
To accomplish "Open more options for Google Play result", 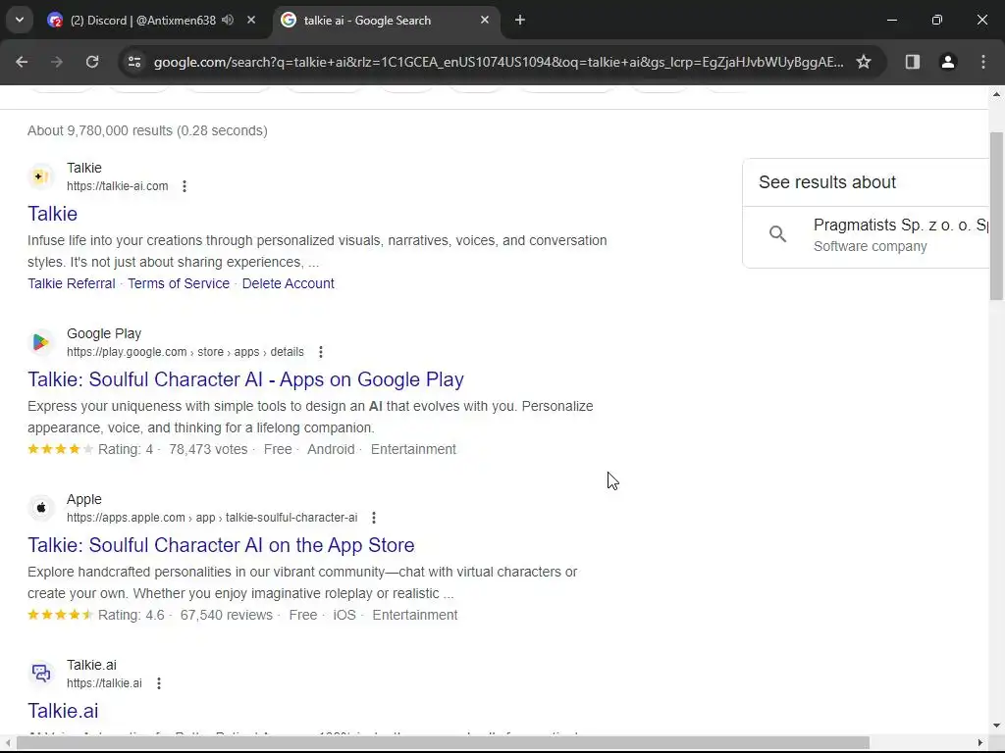I will [x=321, y=352].
